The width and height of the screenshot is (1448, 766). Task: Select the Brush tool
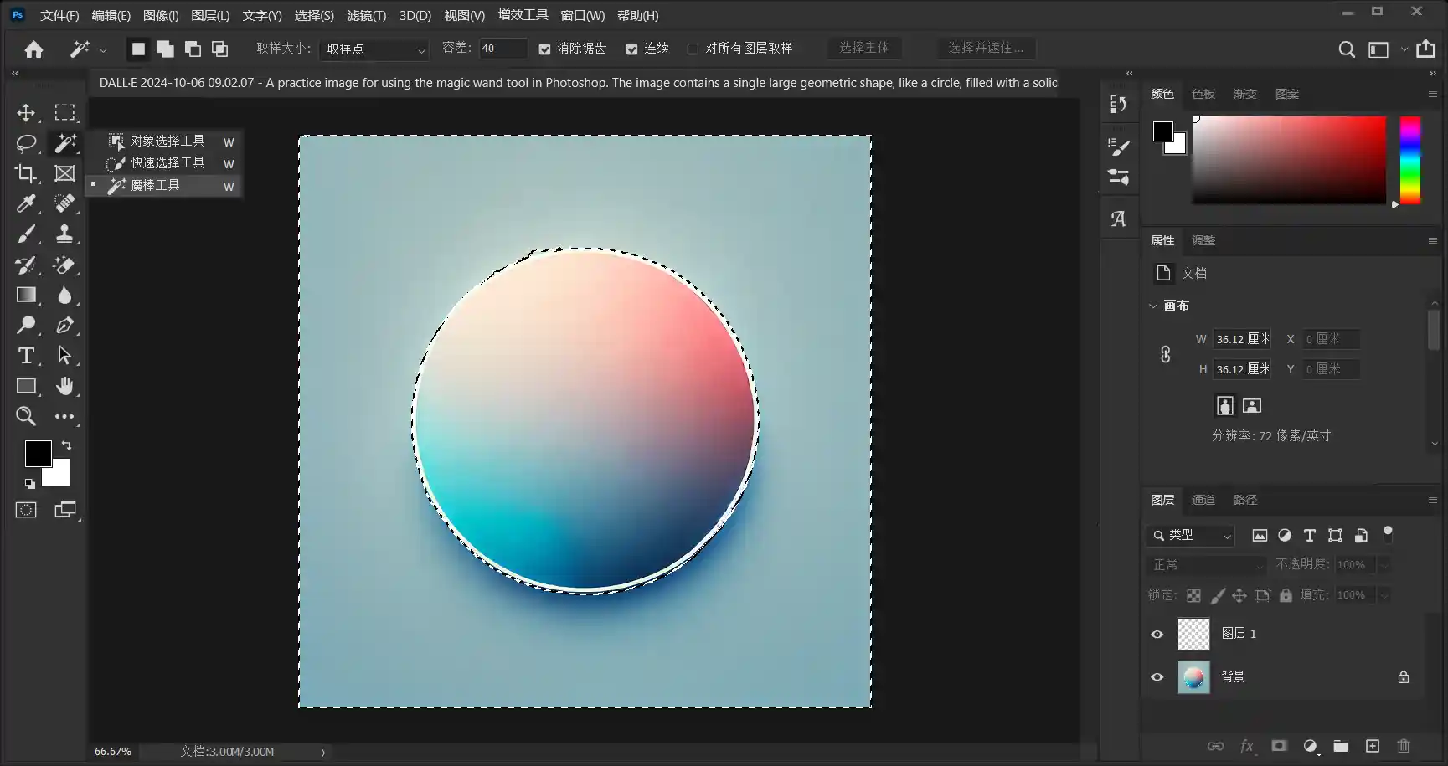point(26,234)
